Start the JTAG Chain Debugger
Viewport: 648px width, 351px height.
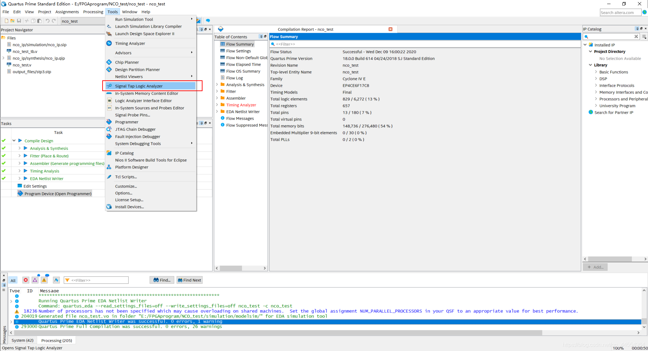[135, 129]
